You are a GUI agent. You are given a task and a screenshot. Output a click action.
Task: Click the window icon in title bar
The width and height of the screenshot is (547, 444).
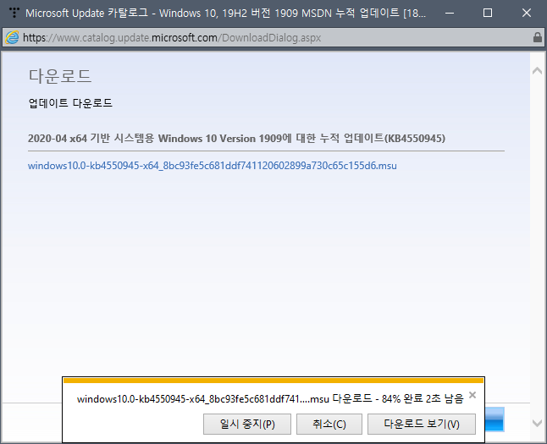point(14,13)
